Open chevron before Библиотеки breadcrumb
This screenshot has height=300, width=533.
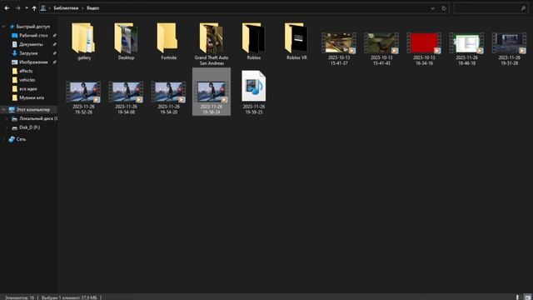[50, 8]
